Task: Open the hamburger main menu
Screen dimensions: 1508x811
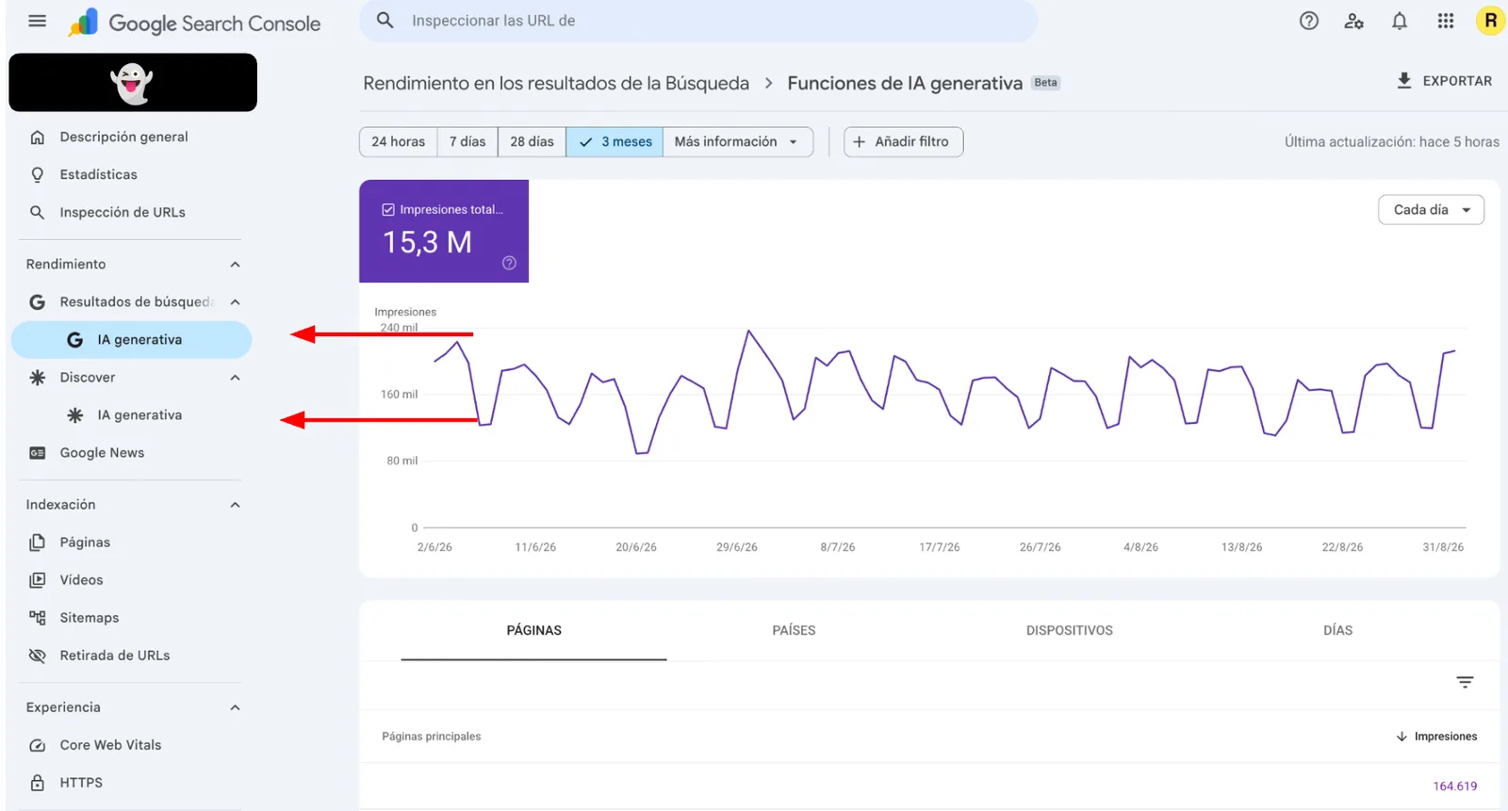Action: (x=38, y=21)
